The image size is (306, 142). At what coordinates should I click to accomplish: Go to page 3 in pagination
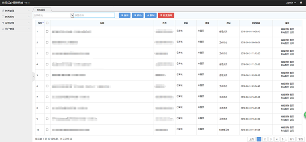point(271,139)
